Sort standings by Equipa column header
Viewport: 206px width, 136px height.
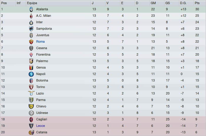point(32,3)
